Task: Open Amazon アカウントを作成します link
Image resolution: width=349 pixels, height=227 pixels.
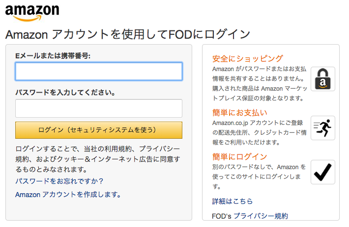Action: (68, 195)
